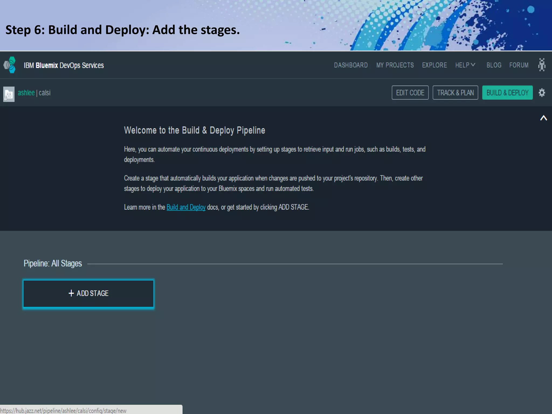The height and width of the screenshot is (414, 552).
Task: Expand the HELP dropdown menu
Action: click(465, 65)
